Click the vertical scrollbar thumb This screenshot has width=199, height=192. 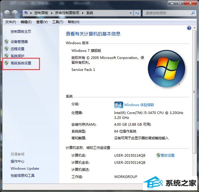(194, 92)
